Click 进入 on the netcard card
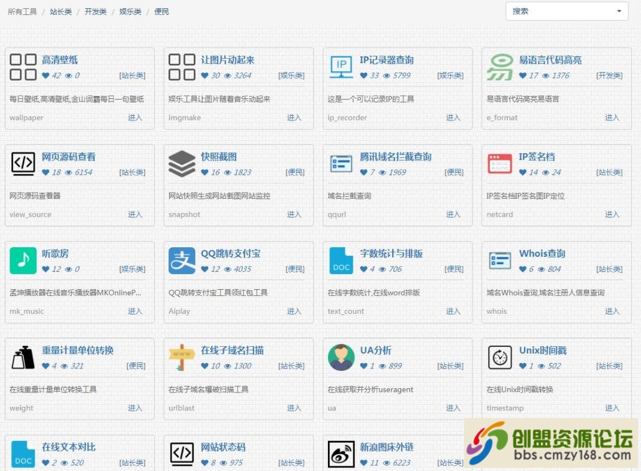The height and width of the screenshot is (471, 641). (612, 214)
